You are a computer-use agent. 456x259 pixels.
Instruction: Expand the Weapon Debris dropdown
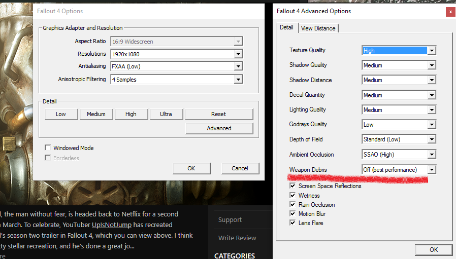click(399, 170)
